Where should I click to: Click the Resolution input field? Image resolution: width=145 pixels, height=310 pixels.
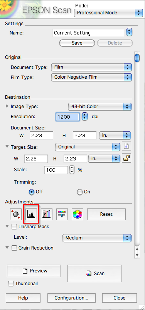click(68, 117)
